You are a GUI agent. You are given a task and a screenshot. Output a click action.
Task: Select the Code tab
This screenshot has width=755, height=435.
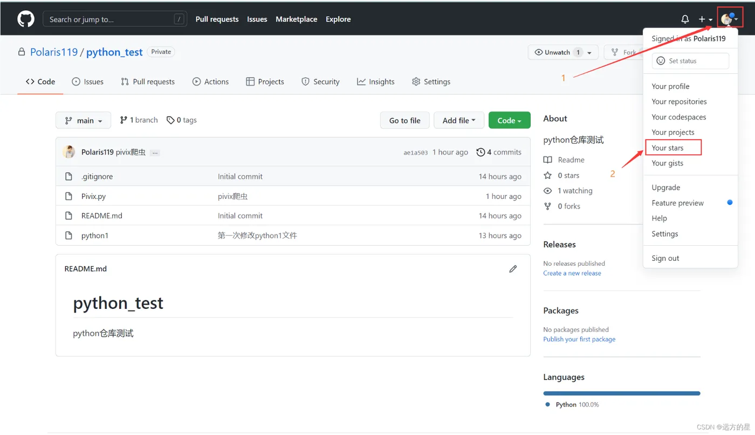coord(40,81)
